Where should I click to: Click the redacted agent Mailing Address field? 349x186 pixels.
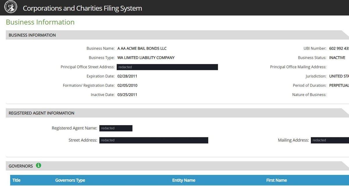point(330,140)
